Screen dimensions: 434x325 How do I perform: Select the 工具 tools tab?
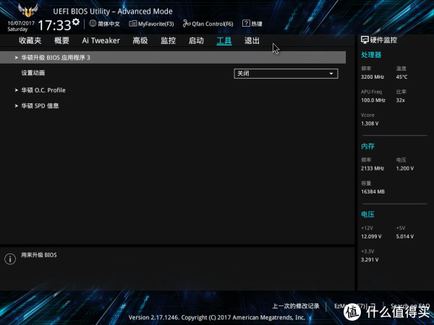click(224, 41)
